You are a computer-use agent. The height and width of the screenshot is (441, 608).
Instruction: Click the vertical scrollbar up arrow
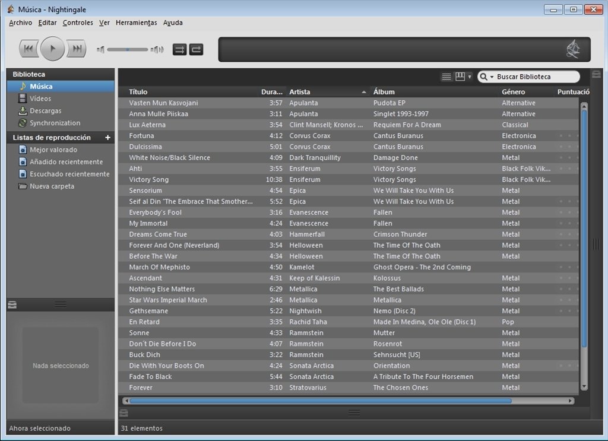[584, 106]
